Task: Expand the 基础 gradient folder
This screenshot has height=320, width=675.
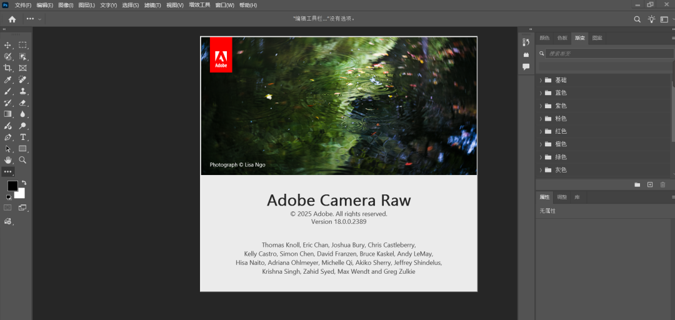Action: coord(541,80)
